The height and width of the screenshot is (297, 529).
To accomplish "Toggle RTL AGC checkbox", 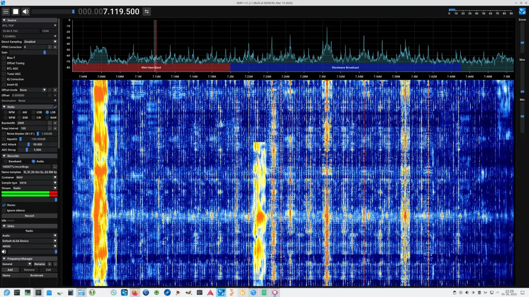I will pyautogui.click(x=4, y=69).
